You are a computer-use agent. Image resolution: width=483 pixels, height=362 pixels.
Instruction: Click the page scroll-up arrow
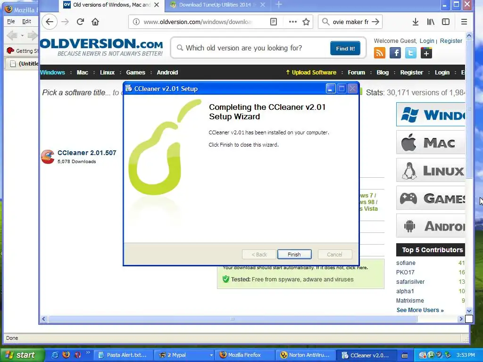click(x=469, y=36)
